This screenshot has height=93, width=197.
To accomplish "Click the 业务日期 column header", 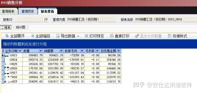I will point(14,51).
